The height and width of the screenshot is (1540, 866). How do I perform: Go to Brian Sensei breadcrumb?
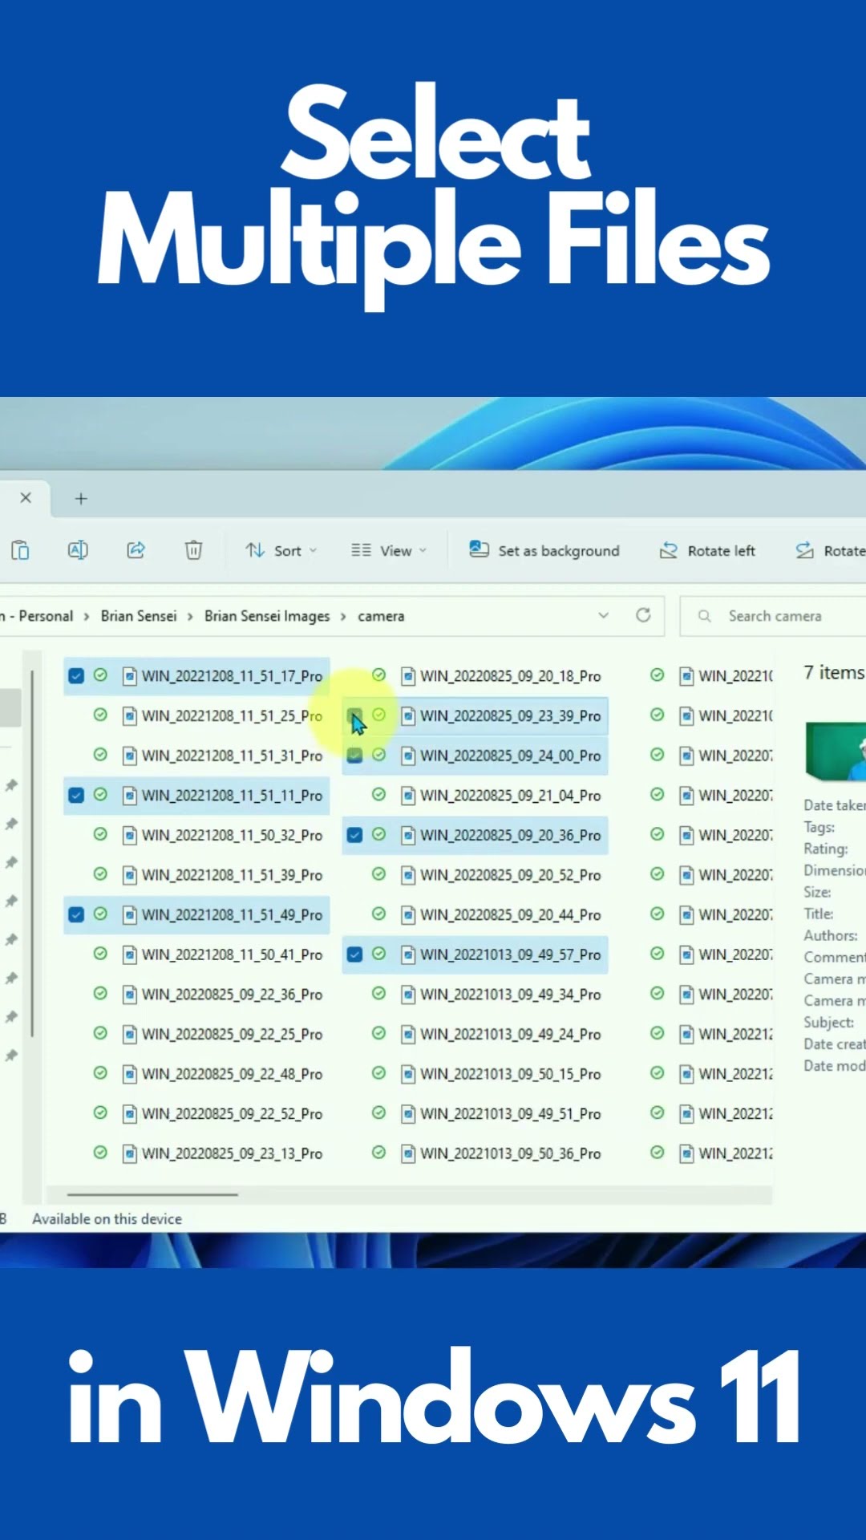click(139, 616)
